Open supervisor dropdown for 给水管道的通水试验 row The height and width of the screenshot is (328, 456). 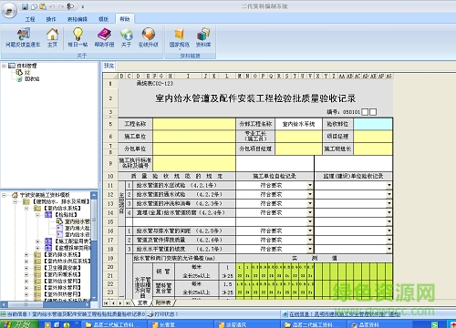(x=389, y=194)
